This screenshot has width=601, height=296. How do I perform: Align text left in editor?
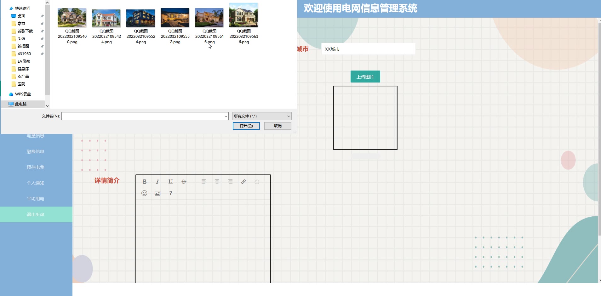(x=204, y=182)
